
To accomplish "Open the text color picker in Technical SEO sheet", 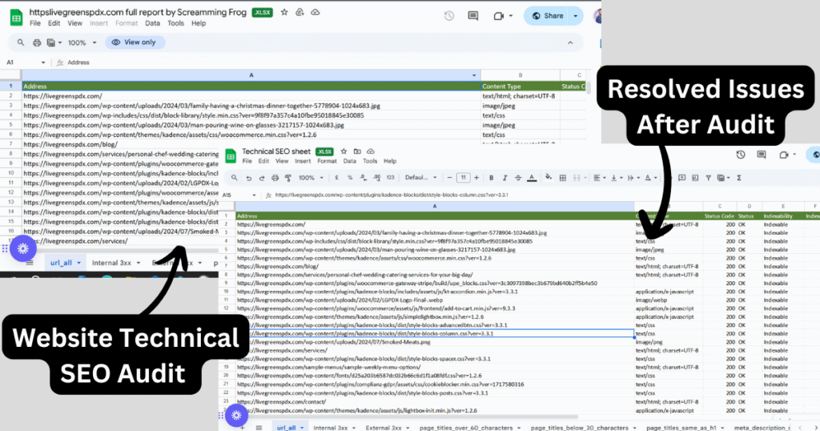I will click(532, 178).
